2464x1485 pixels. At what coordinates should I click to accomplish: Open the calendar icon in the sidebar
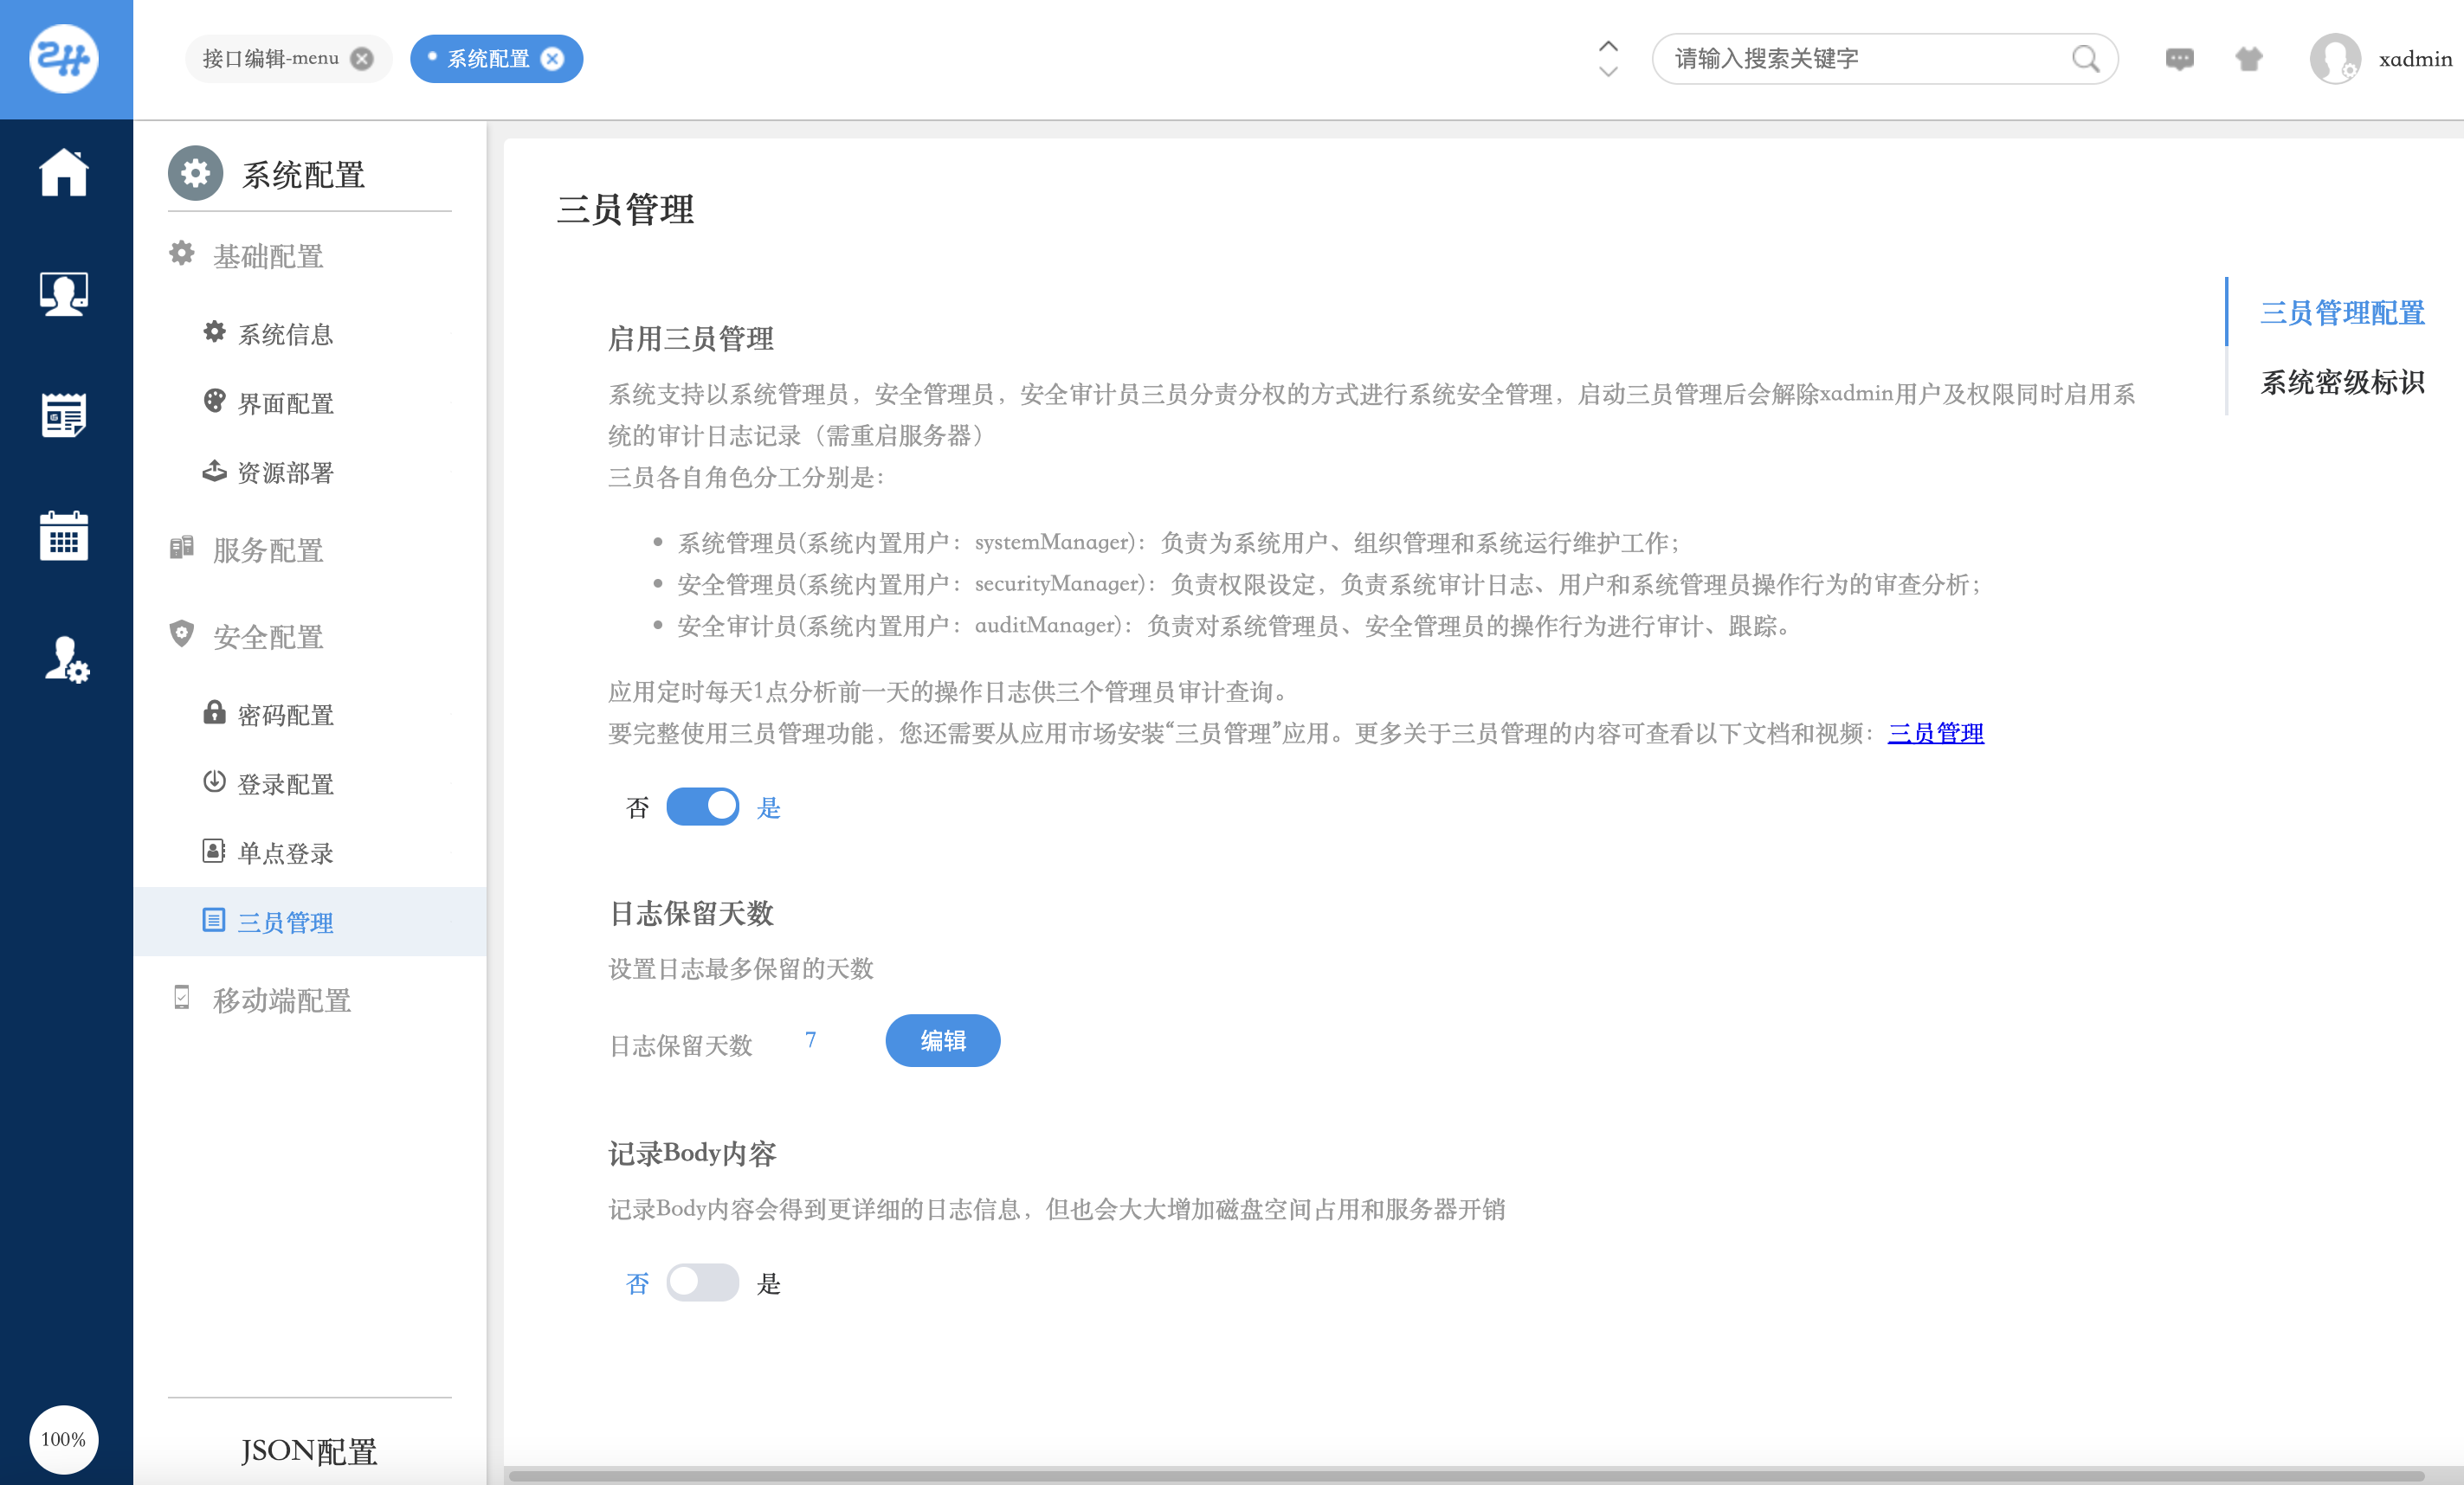pos(63,537)
